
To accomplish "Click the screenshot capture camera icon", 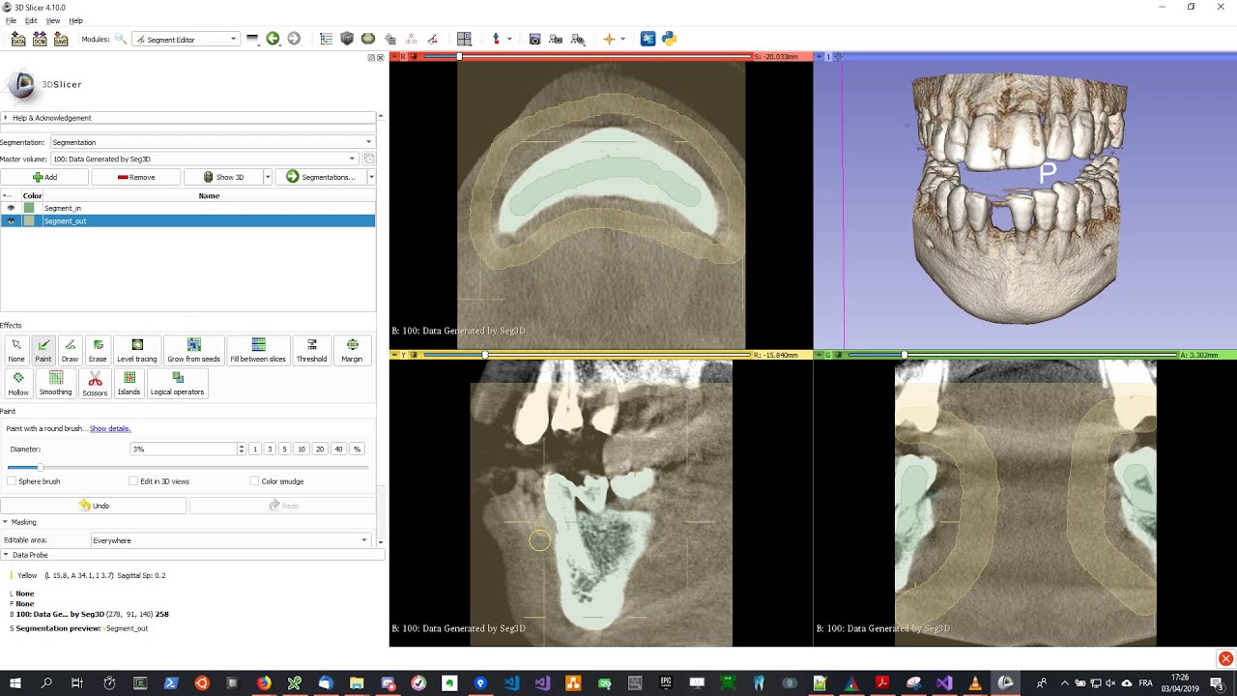I will (534, 39).
